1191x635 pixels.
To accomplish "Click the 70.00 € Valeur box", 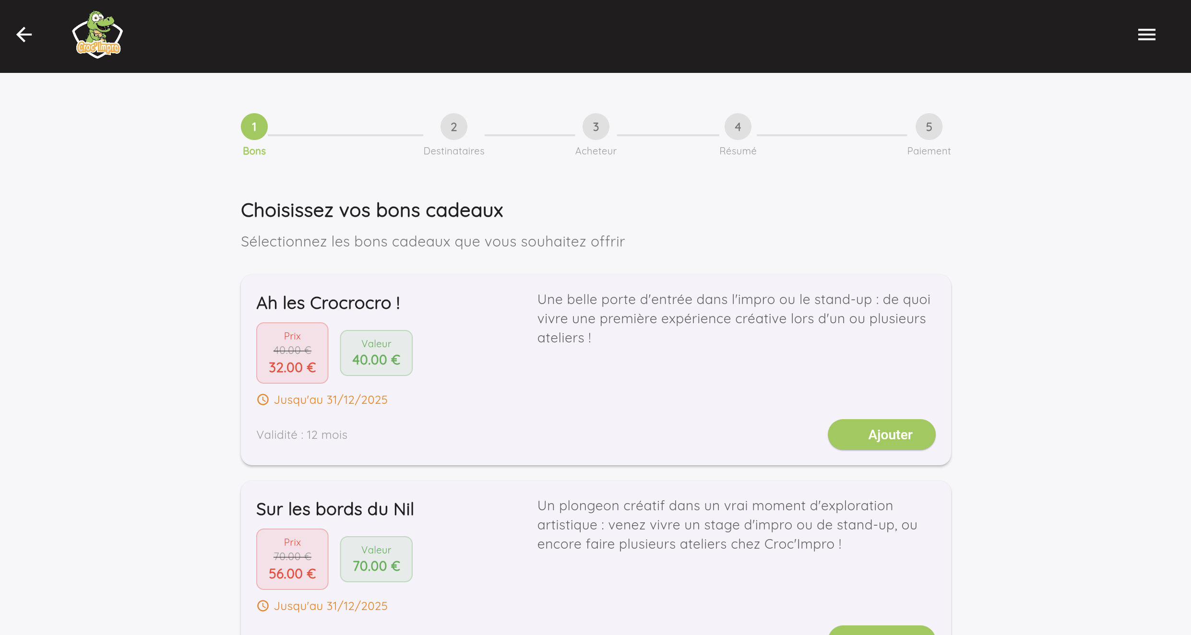I will [376, 559].
